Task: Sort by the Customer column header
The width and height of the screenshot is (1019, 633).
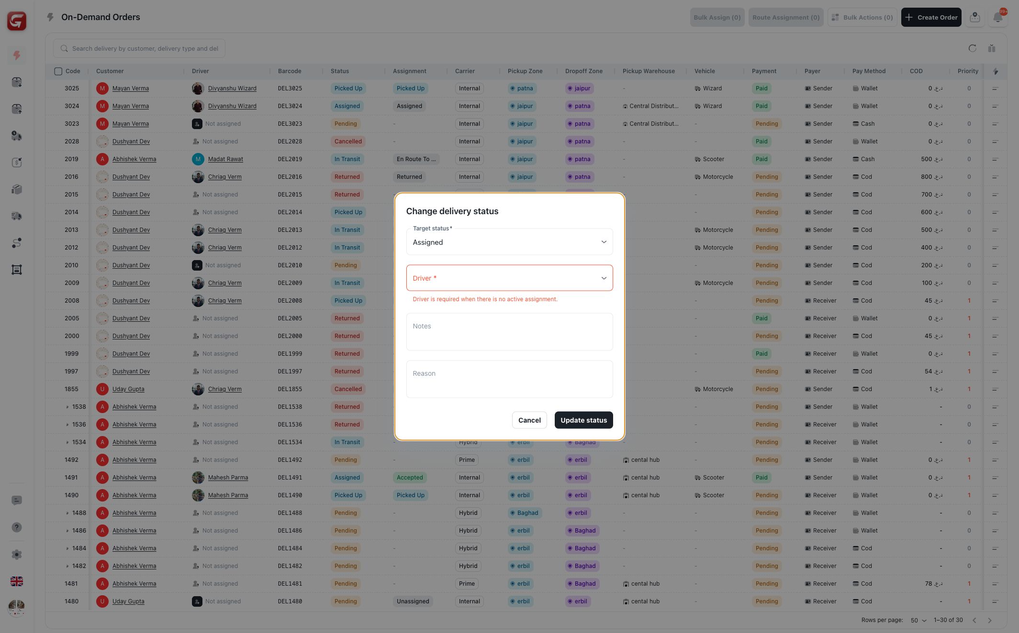Action: click(x=110, y=71)
